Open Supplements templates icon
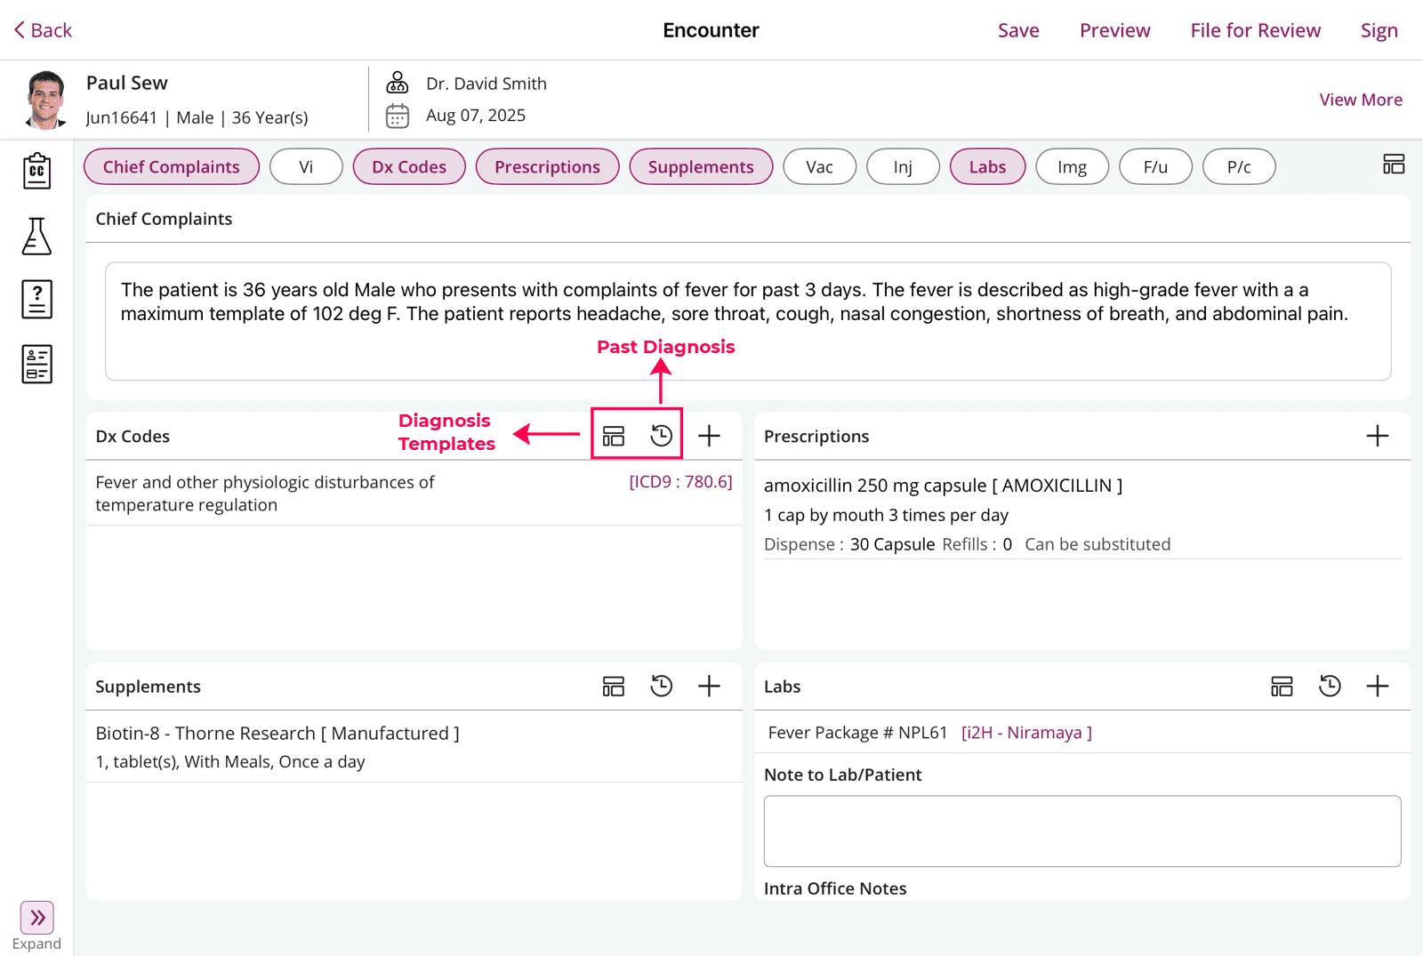Viewport: 1423px width, 956px height. tap(614, 686)
